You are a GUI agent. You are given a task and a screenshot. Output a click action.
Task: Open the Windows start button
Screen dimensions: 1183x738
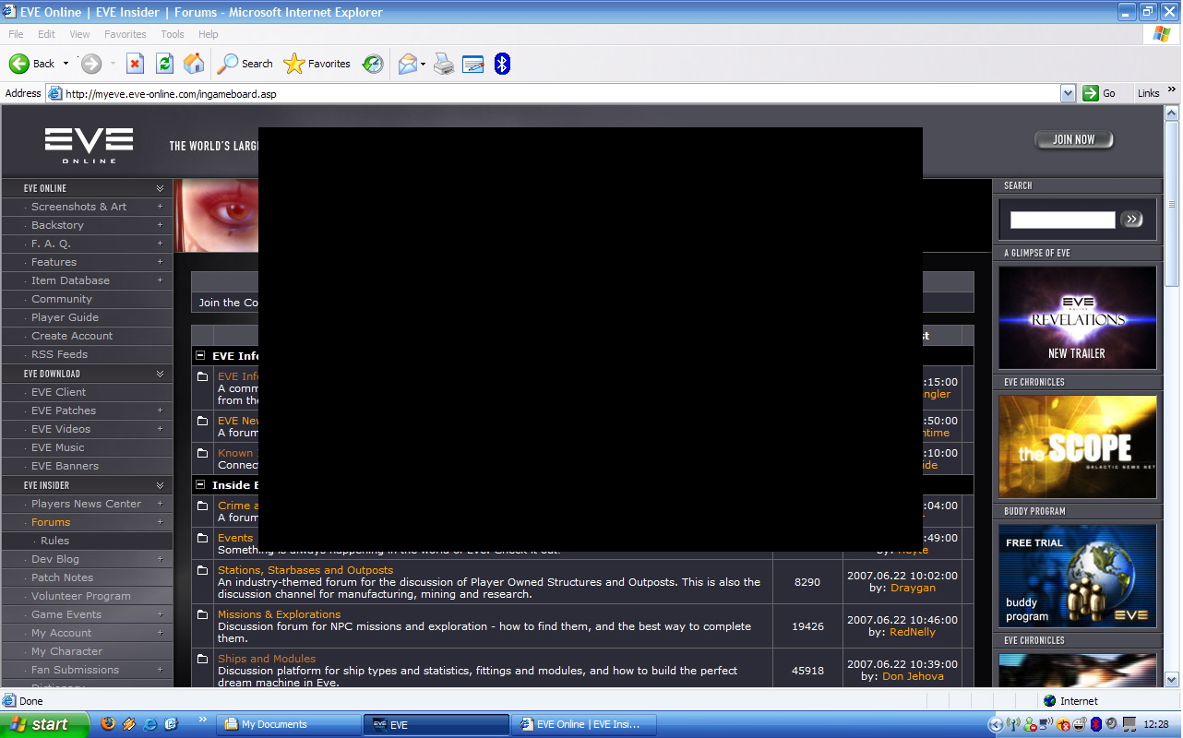[44, 724]
